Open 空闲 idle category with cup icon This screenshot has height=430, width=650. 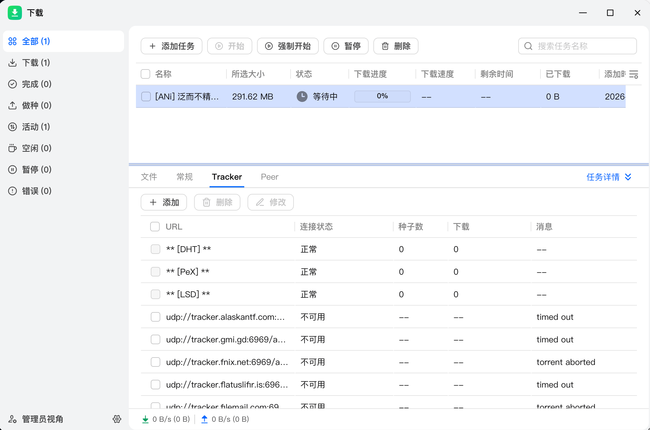[x=37, y=148]
